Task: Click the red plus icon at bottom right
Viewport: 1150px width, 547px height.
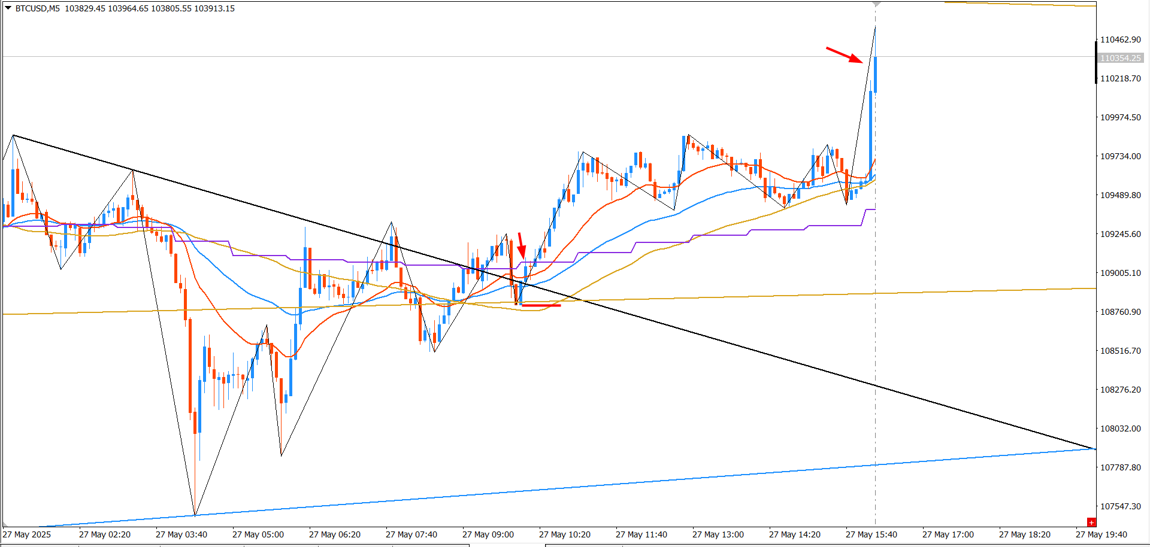Action: (1091, 522)
